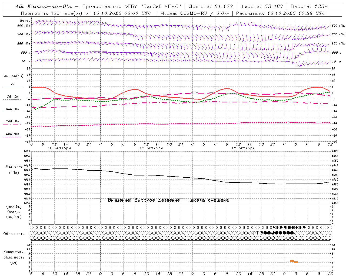Click the lower orange convective cloud bar
The image size is (346, 276).
(296, 262)
